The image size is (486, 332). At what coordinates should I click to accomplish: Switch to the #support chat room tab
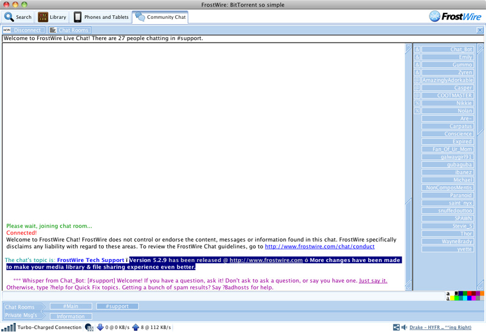tap(117, 306)
